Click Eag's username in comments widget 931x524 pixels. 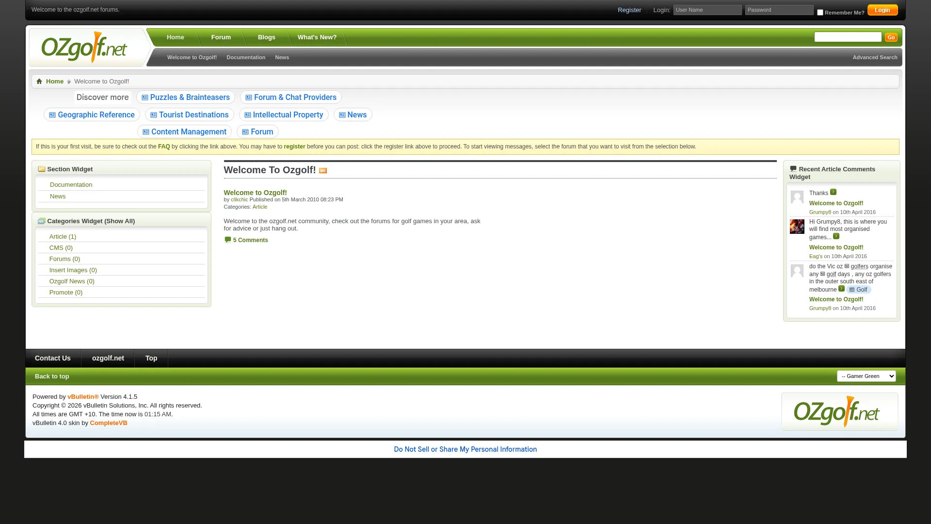816,256
